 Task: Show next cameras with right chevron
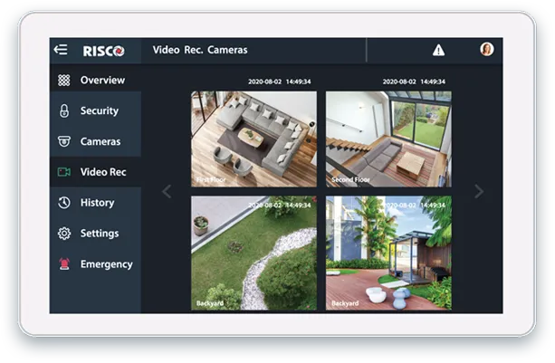point(479,191)
